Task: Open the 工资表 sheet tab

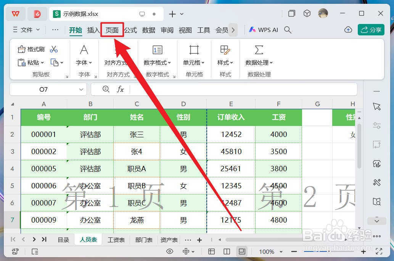Action: click(x=116, y=240)
